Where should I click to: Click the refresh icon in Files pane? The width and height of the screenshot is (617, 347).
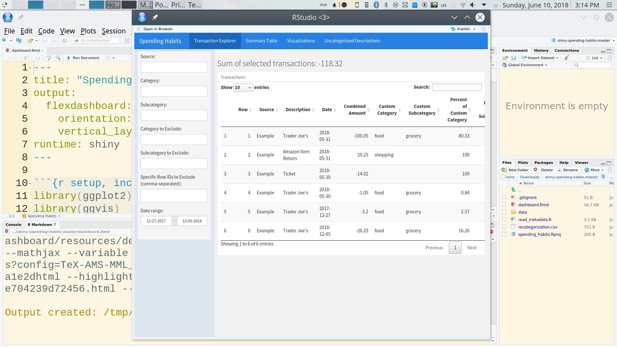pos(610,170)
